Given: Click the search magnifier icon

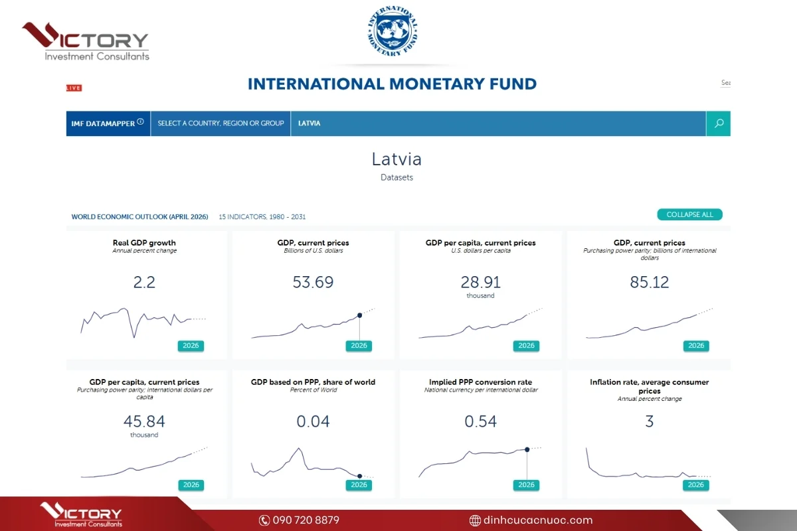Looking at the screenshot, I should [x=718, y=123].
